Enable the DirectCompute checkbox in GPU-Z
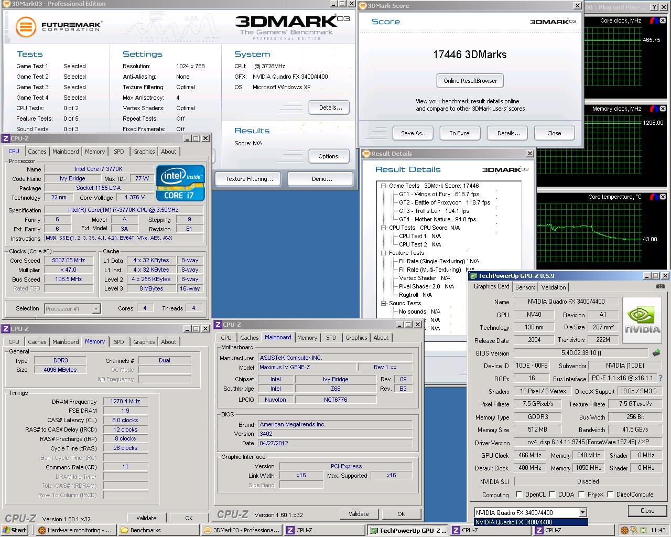The height and width of the screenshot is (537, 671). [x=610, y=495]
